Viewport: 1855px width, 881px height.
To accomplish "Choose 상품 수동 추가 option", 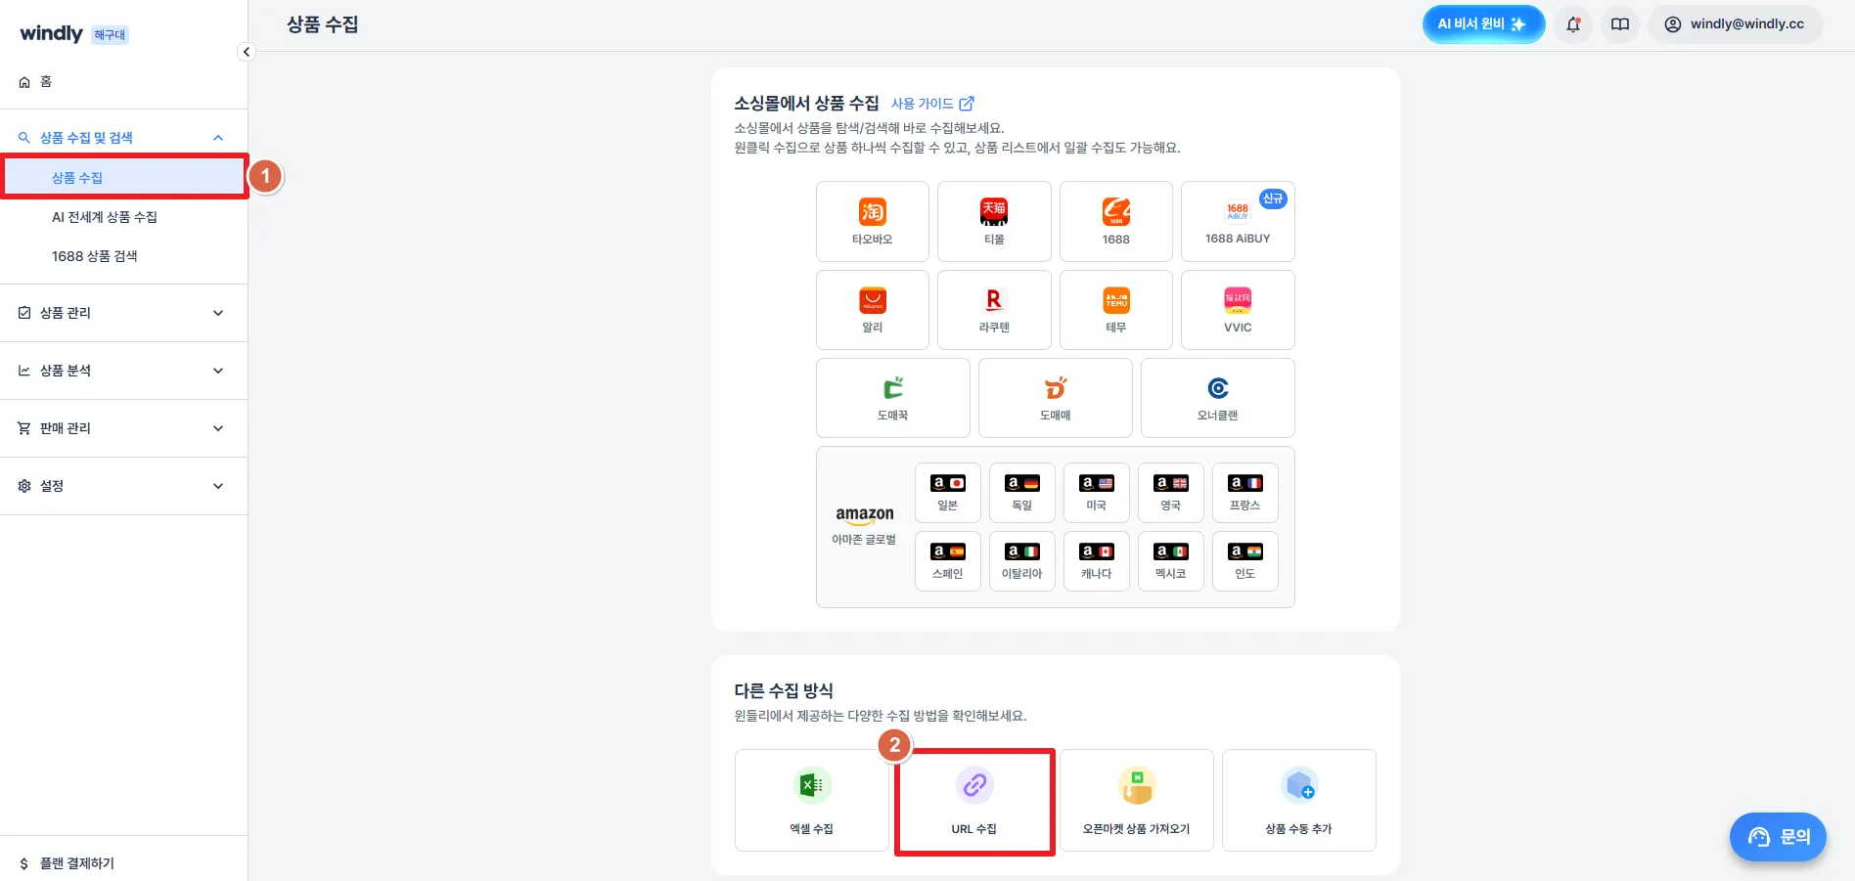I will coord(1299,801).
